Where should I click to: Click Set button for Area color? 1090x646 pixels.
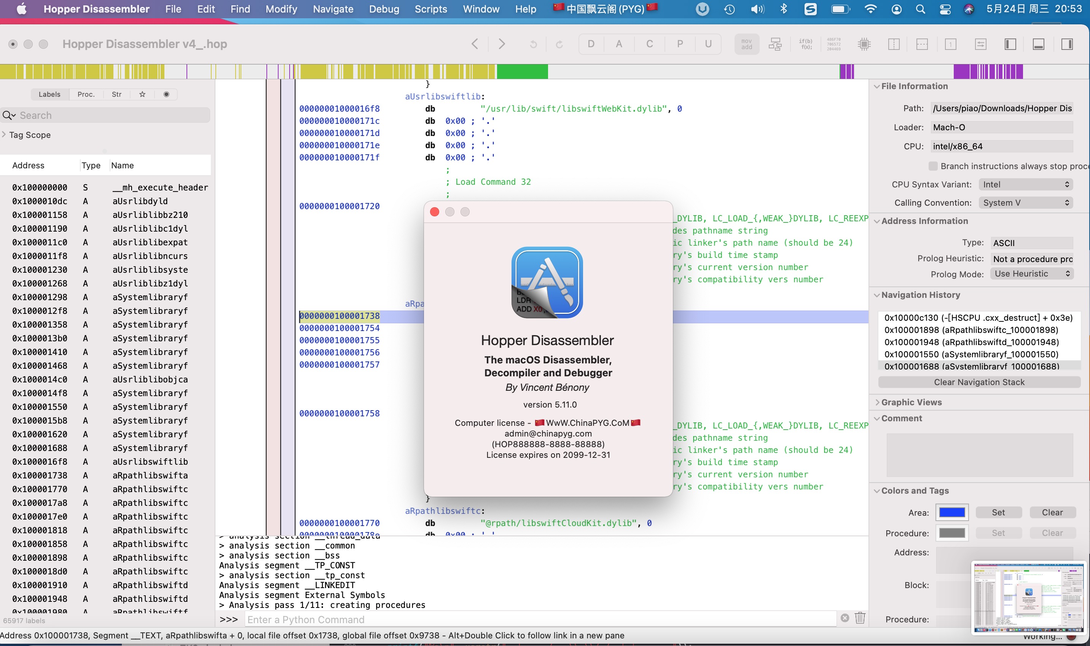pos(998,512)
